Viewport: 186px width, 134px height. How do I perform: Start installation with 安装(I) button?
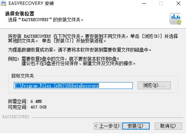pos(136,126)
